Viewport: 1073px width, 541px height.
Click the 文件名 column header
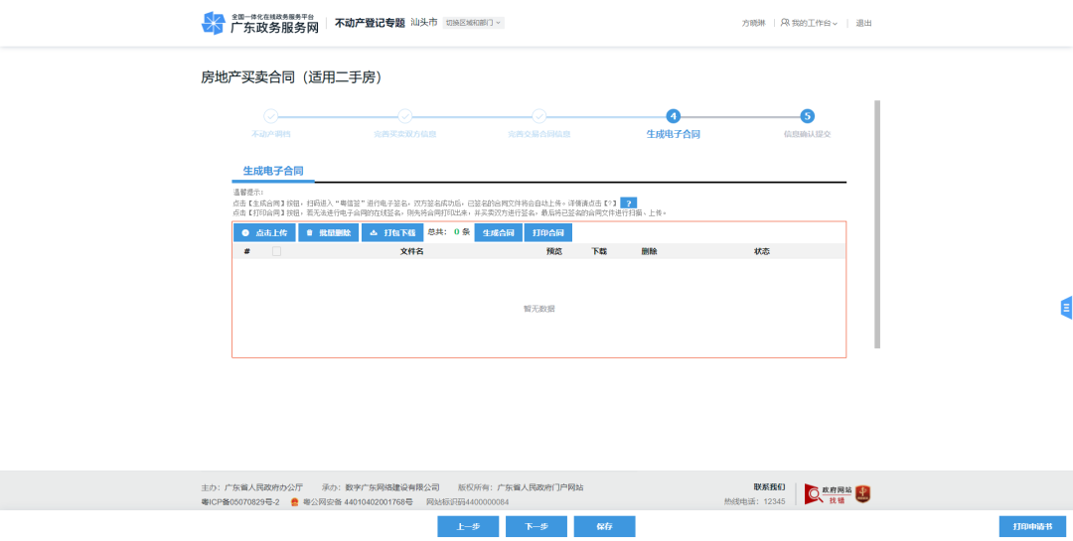pos(412,251)
